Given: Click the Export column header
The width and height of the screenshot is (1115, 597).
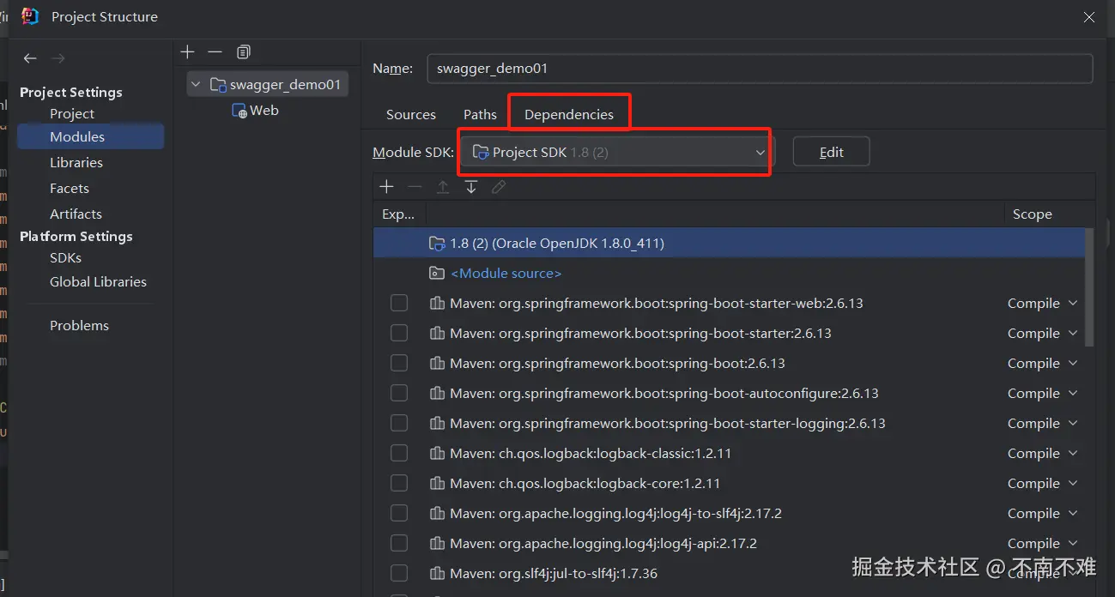Looking at the screenshot, I should (x=398, y=214).
